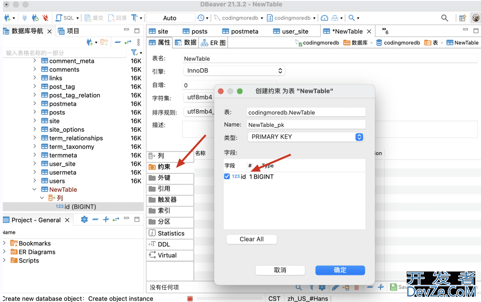This screenshot has width=481, height=302.
Task: Show the hidden editor tabs list
Action: [x=385, y=30]
